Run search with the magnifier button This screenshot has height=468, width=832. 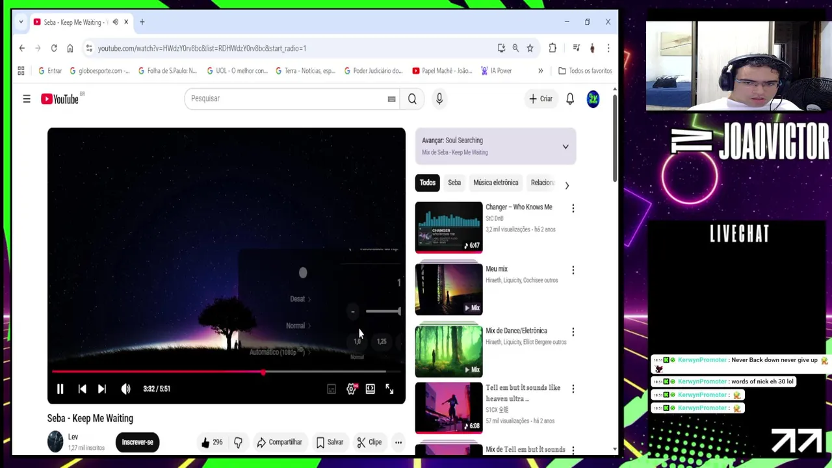point(412,99)
